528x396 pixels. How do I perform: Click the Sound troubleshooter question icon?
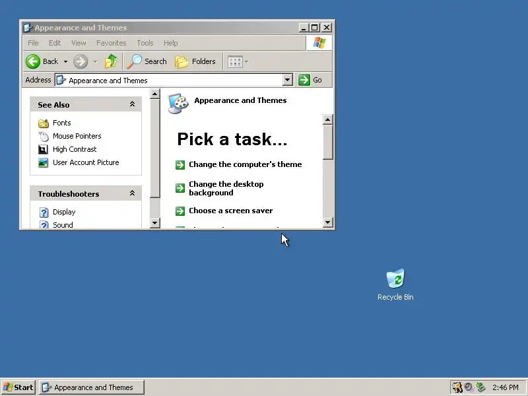tap(44, 224)
